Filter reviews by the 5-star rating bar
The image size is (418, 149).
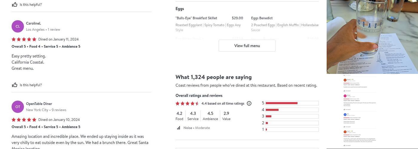292,103
